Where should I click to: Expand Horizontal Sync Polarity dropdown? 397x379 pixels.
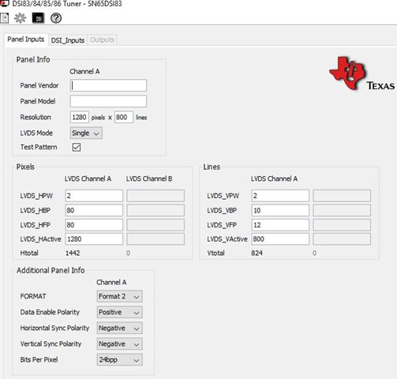click(x=120, y=328)
